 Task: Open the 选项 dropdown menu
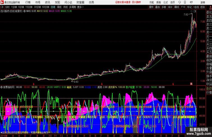(172, 2)
